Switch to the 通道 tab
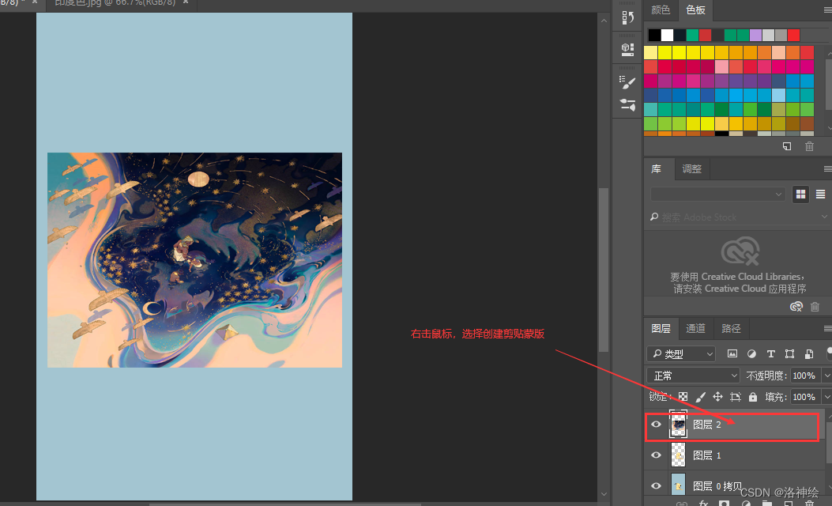The width and height of the screenshot is (832, 506). (695, 329)
